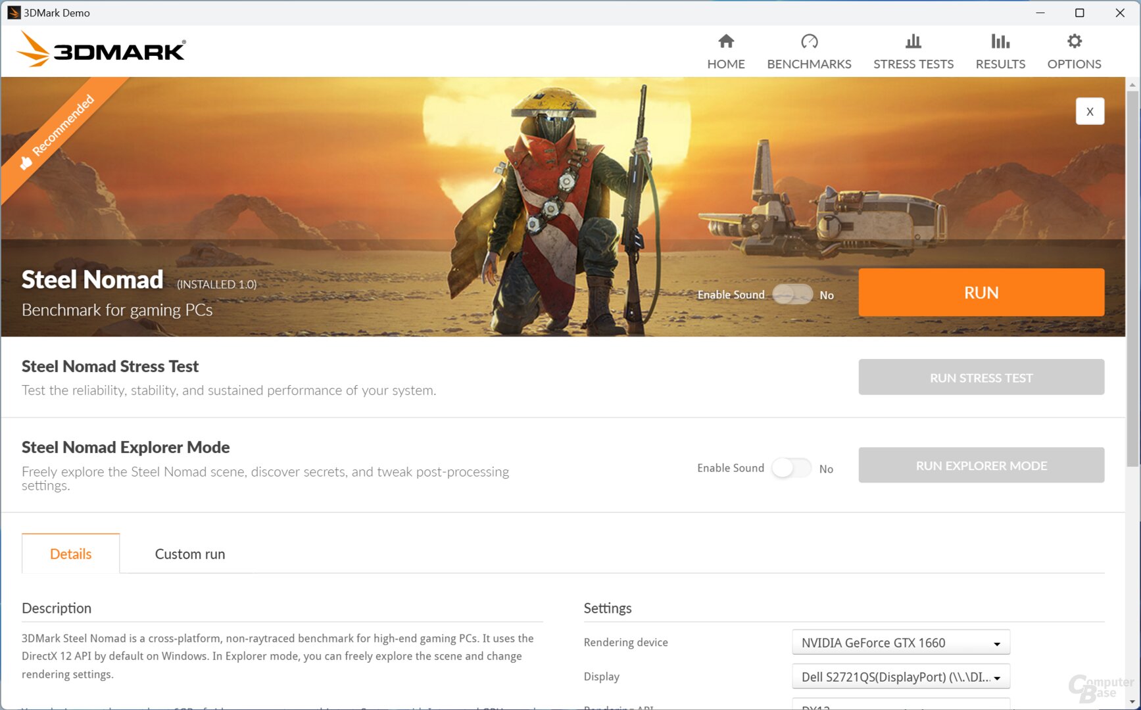The image size is (1141, 710).
Task: Toggle Enable Sound for Steel Nomad benchmark
Action: pyautogui.click(x=792, y=295)
